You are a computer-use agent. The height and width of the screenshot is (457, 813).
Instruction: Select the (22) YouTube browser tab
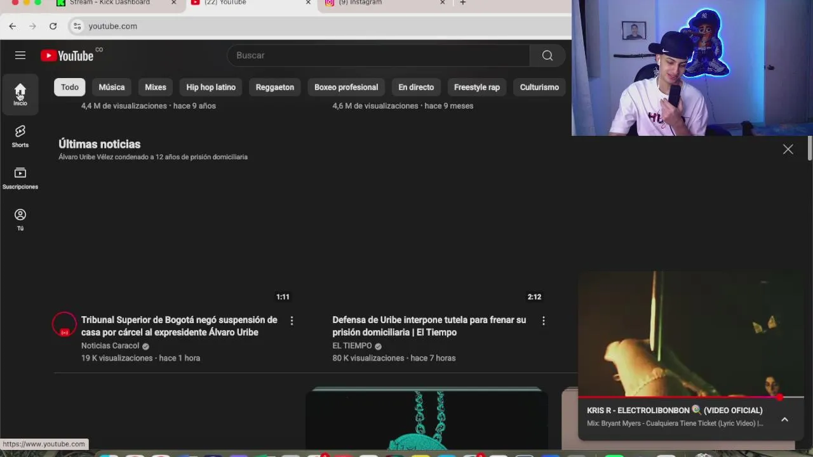(x=225, y=3)
